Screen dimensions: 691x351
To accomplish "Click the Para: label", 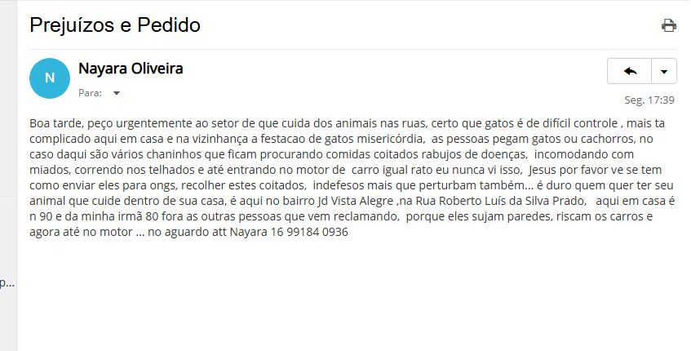I will coord(90,93).
